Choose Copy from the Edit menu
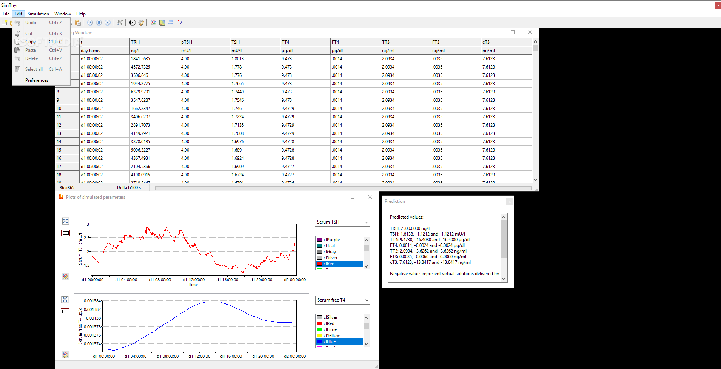The width and height of the screenshot is (721, 369). pyautogui.click(x=42, y=42)
